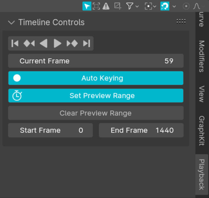The height and width of the screenshot is (198, 209).
Task: Toggle proportional editing circle icon
Action: pyautogui.click(x=186, y=6)
